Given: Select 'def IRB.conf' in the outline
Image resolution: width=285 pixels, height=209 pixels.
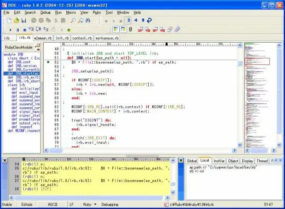Looking at the screenshot, I should (19, 62).
